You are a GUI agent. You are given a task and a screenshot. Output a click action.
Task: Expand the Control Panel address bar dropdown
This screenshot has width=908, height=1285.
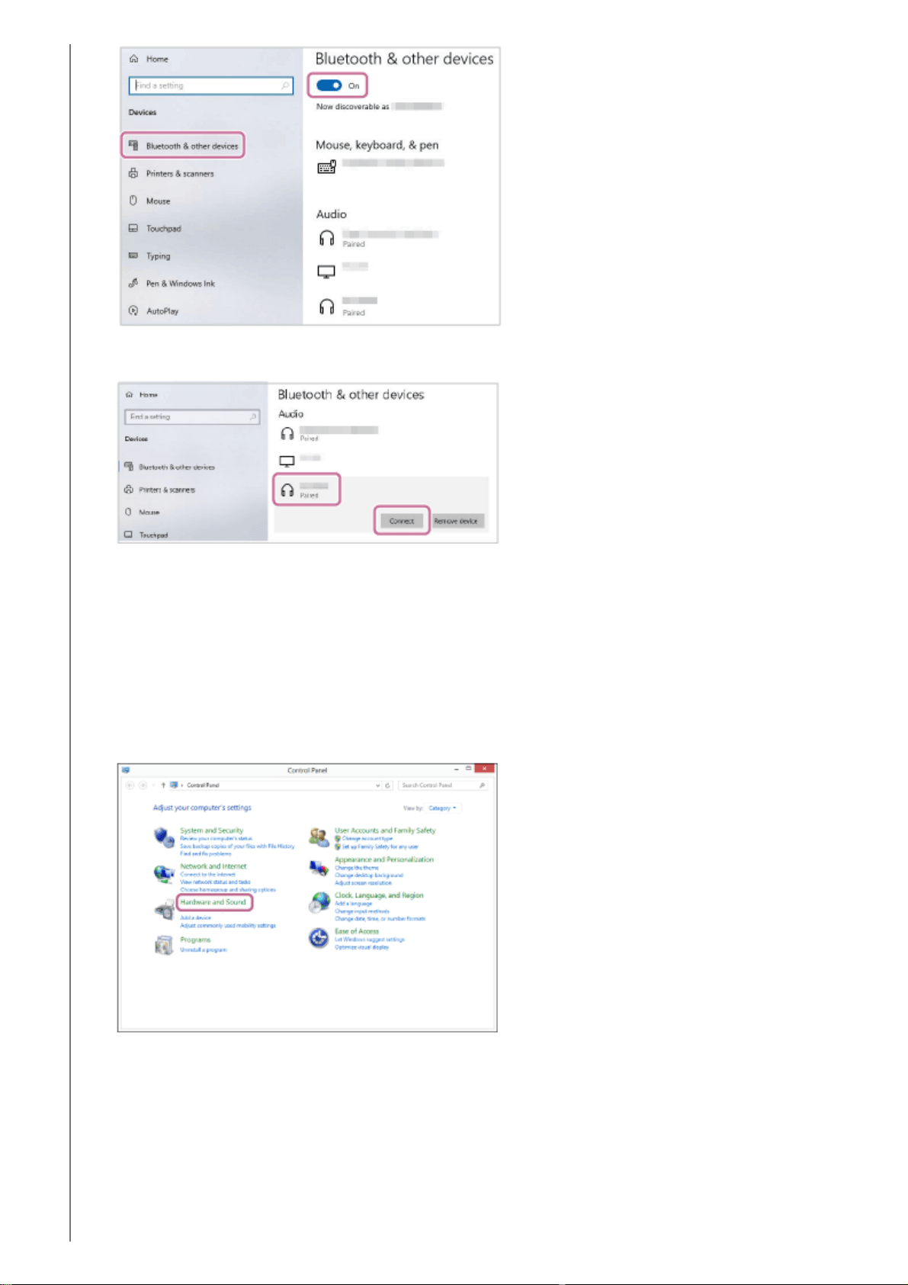coord(377,785)
